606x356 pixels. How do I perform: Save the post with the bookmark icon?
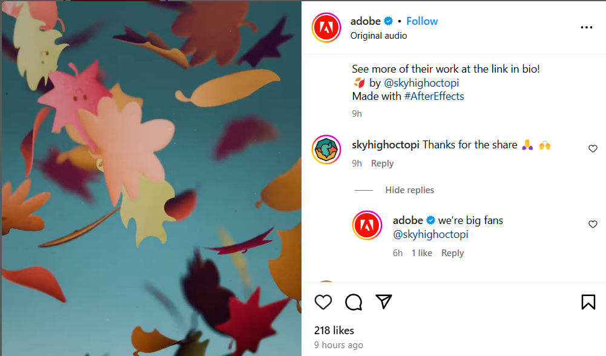tap(588, 302)
